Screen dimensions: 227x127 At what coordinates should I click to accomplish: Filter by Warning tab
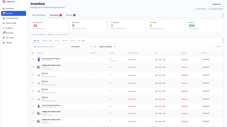(65, 41)
